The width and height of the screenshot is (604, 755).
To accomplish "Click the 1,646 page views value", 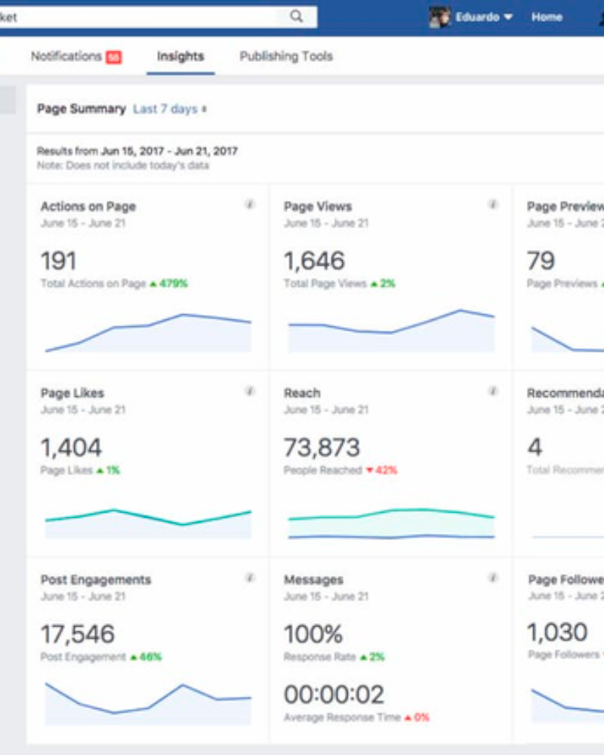I will (314, 261).
